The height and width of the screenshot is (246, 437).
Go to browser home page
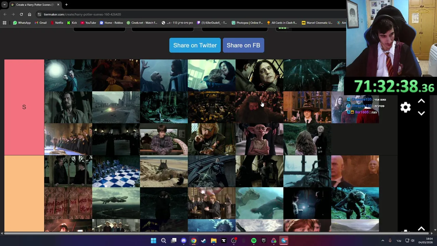[x=29, y=14]
